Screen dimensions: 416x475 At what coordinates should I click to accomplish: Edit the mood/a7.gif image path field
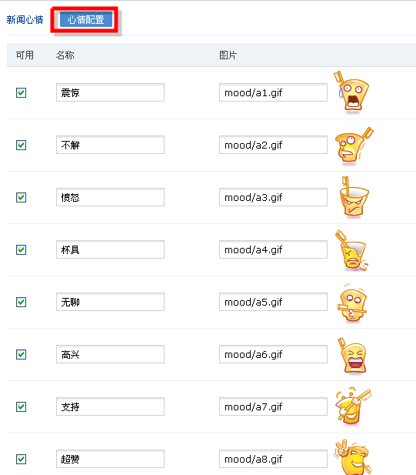pos(273,406)
